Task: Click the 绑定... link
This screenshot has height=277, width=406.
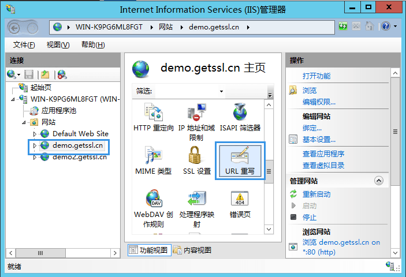Action: [312, 128]
